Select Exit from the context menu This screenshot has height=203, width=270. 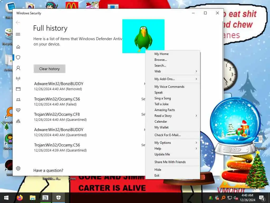[173, 176]
